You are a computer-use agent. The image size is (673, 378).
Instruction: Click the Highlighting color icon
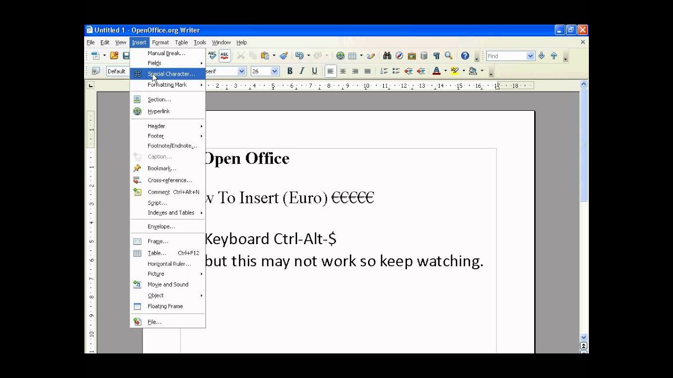[x=455, y=71]
